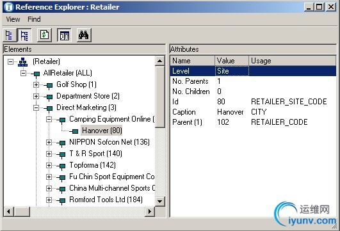Click the Name column header
The image size is (340, 231).
pyautogui.click(x=192, y=61)
